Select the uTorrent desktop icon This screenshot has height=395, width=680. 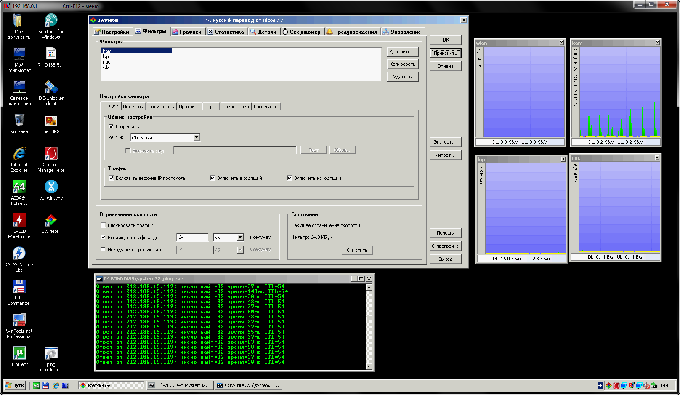tap(19, 353)
